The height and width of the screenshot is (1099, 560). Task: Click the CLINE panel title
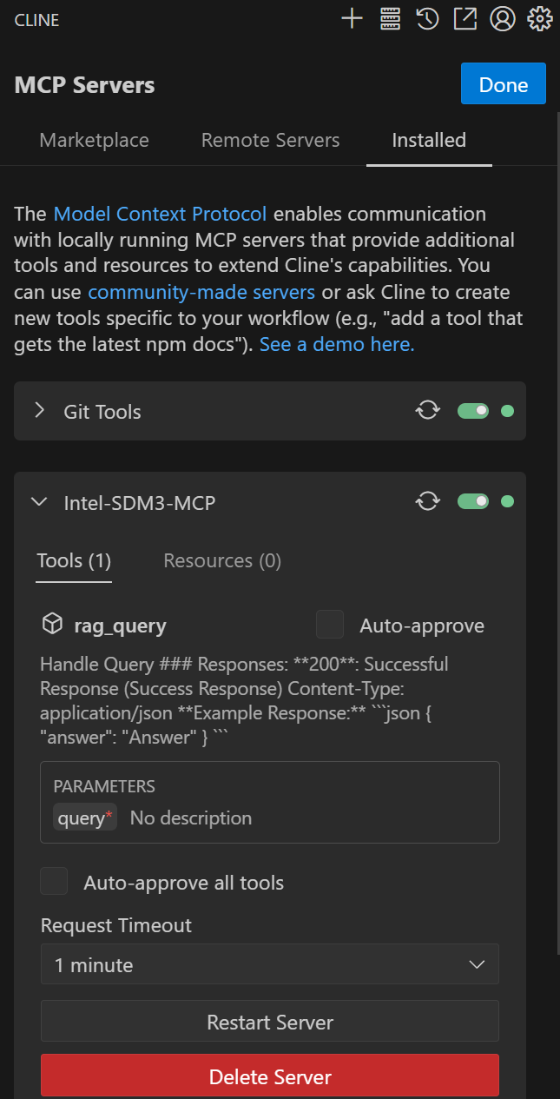pyautogui.click(x=36, y=20)
